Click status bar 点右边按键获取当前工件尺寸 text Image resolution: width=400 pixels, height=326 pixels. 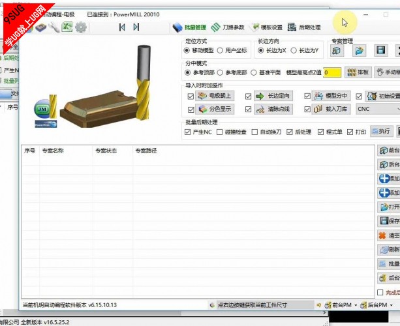[x=253, y=305]
